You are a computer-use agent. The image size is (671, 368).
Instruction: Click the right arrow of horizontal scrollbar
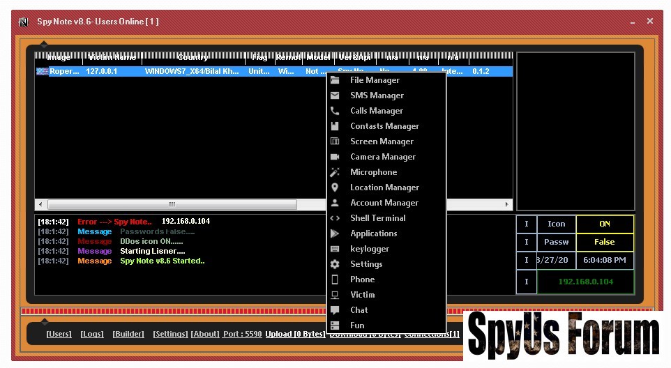click(x=507, y=205)
